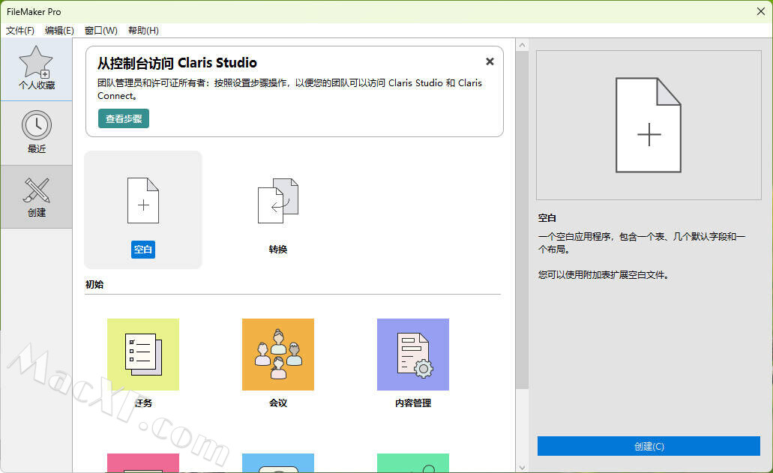The width and height of the screenshot is (773, 473).
Task: Click the 会议 template label
Action: point(278,403)
